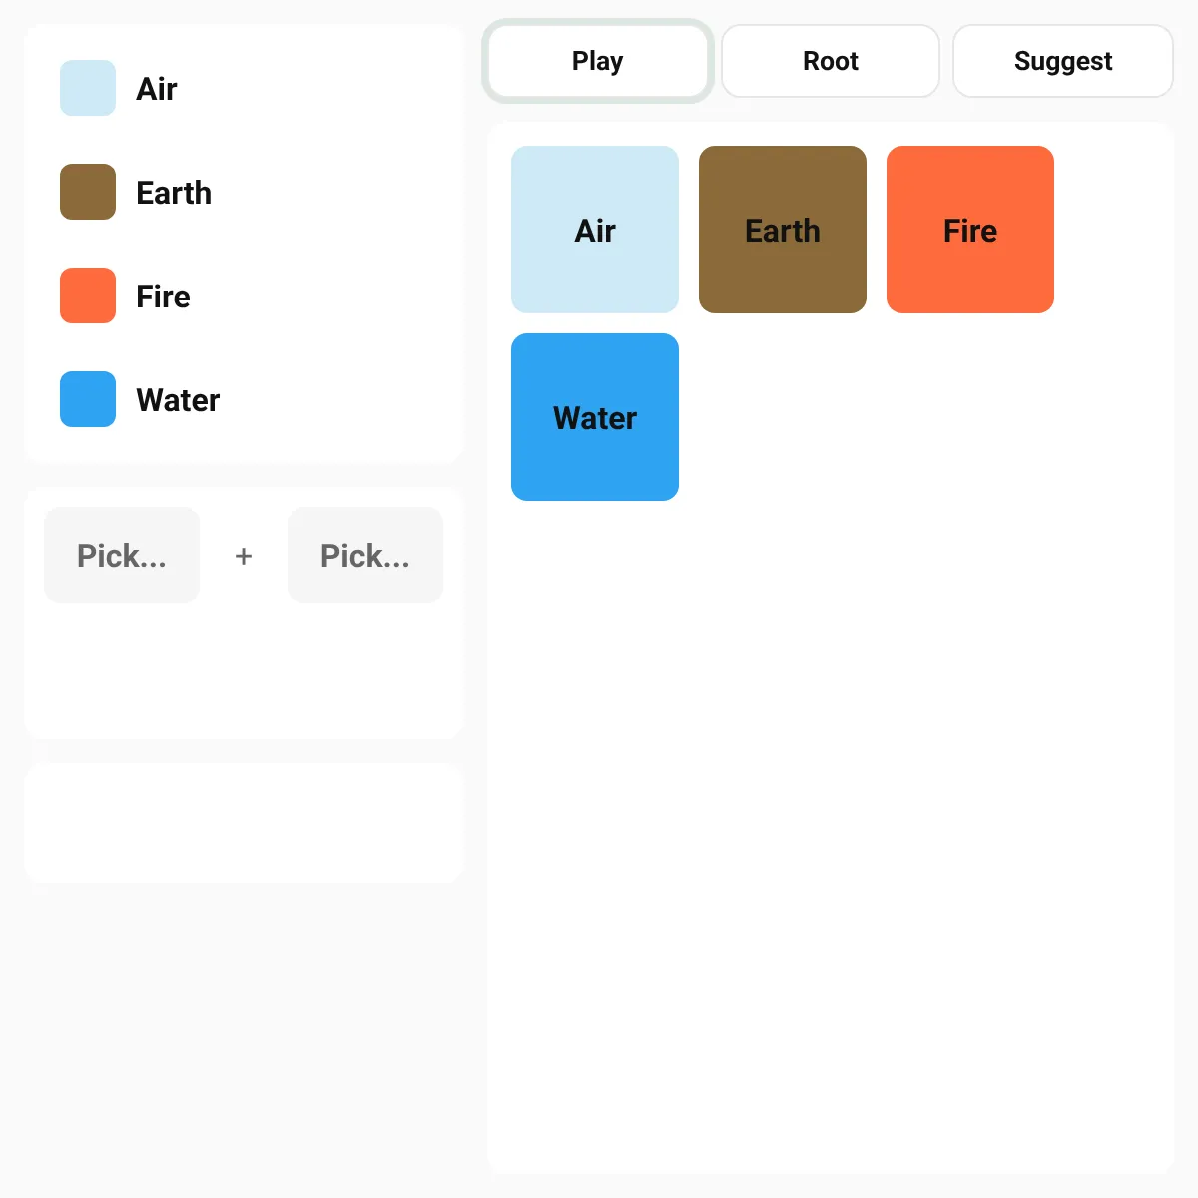Open the Suggest tab
1198x1198 pixels.
1063,61
